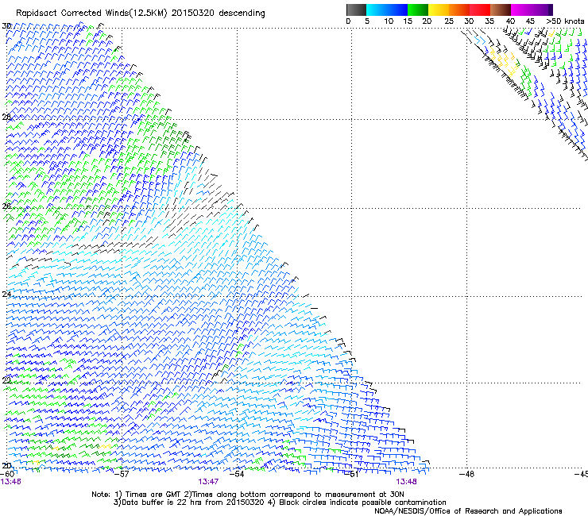Click the magenta 40-45 knots legend segment
This screenshot has width=588, height=516.
pos(521,10)
